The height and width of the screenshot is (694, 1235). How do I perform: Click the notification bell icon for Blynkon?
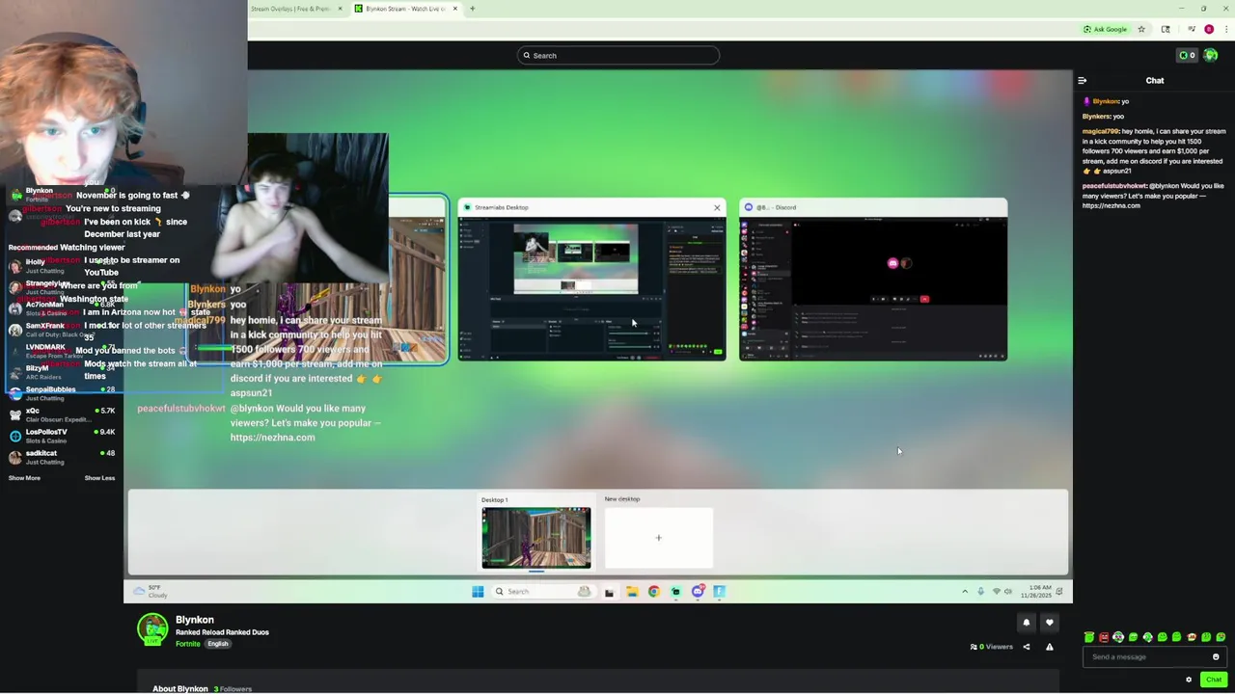click(x=1027, y=623)
